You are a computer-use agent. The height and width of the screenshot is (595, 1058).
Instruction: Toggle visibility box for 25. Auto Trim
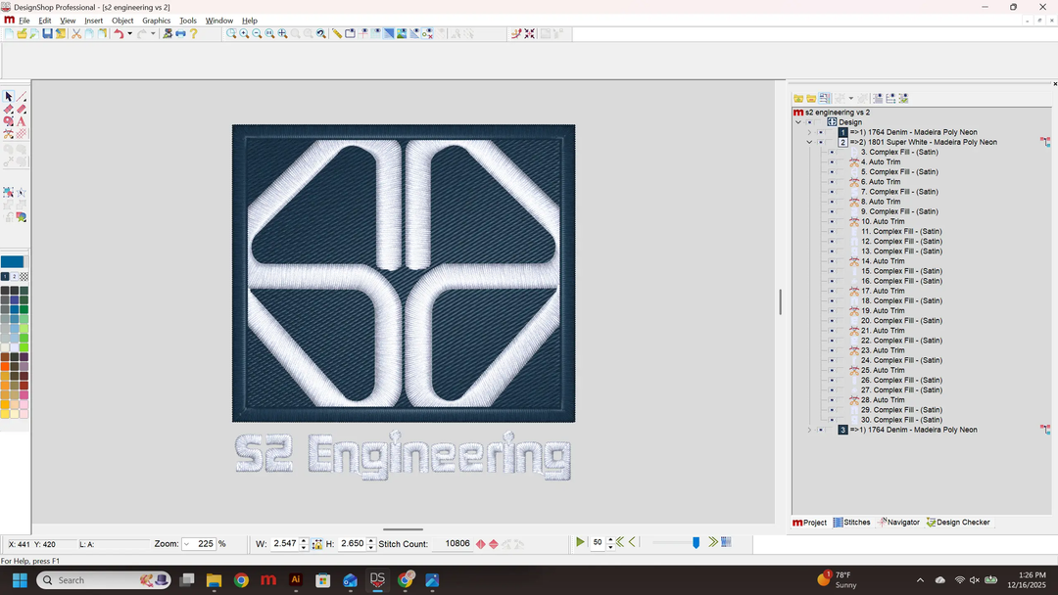pos(832,370)
